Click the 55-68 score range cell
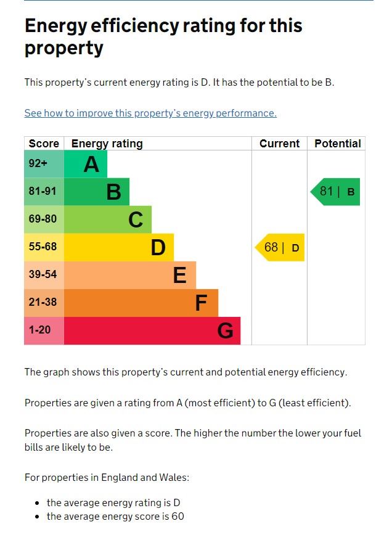 tap(44, 247)
